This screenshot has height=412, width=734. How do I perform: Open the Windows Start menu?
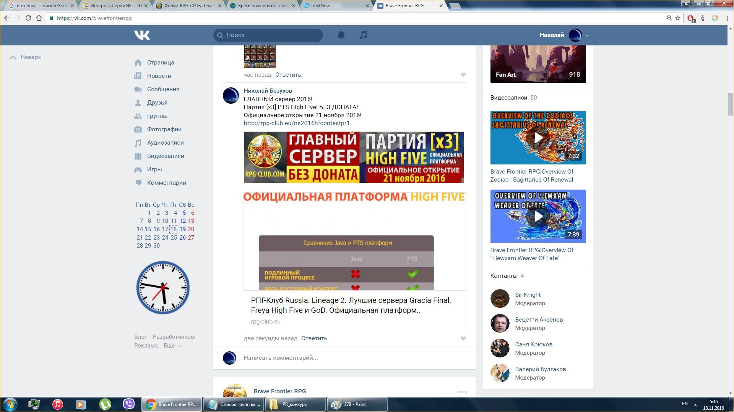[10, 404]
